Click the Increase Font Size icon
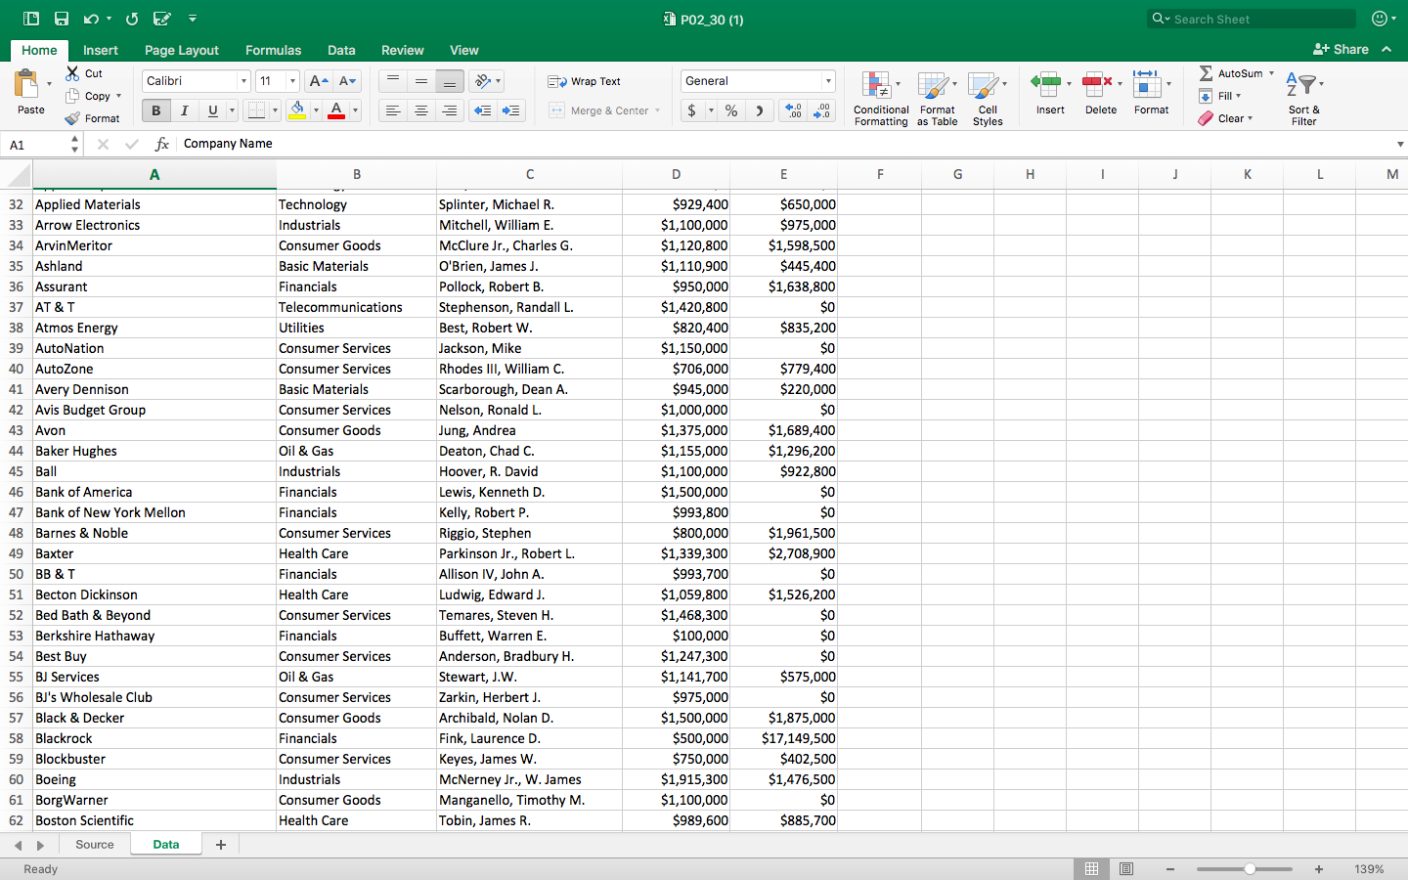Screen dimensions: 1408x880 click(x=317, y=81)
